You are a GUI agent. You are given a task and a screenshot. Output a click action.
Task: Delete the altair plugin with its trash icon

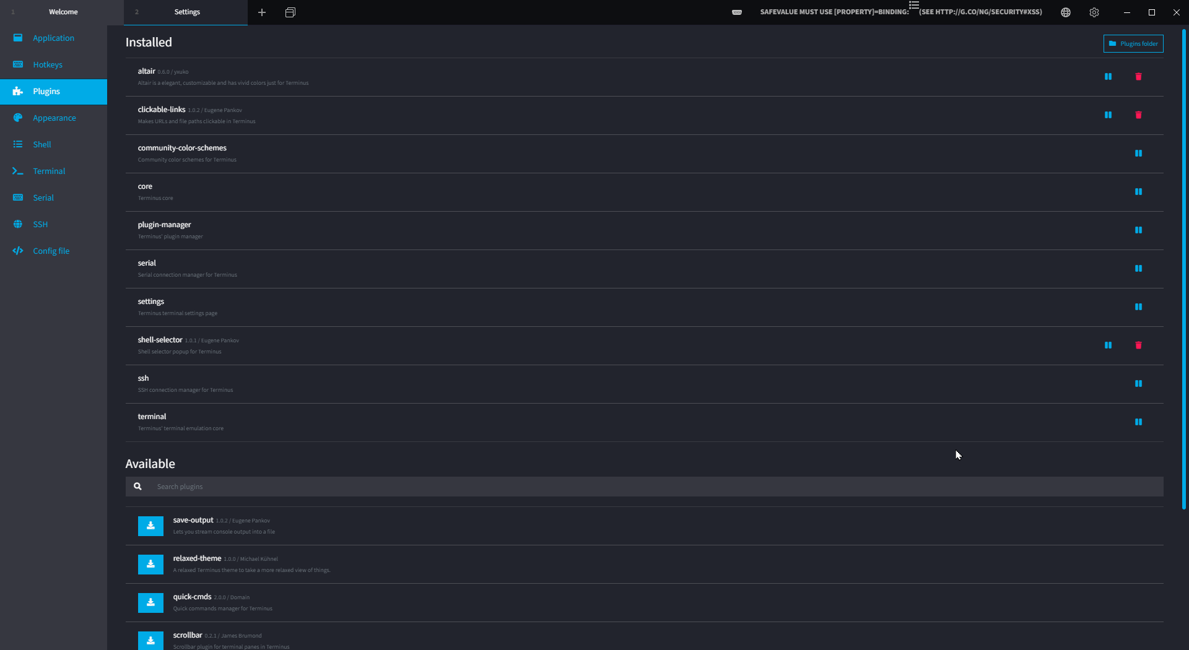[1139, 76]
